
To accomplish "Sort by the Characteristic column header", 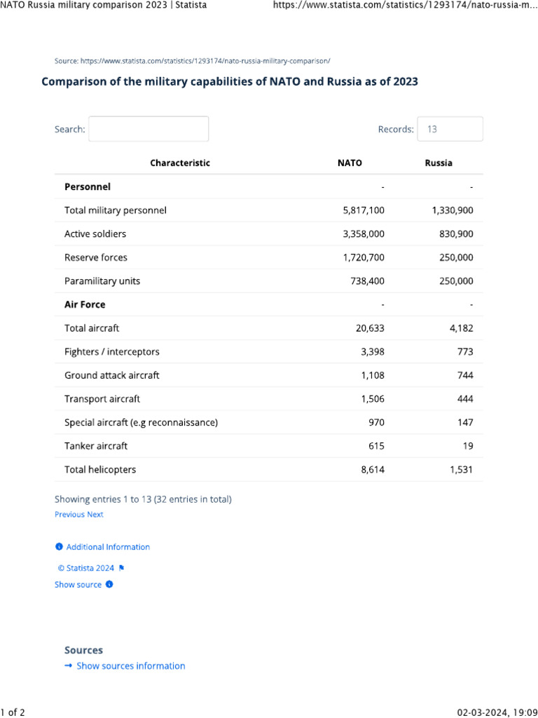I will [180, 163].
